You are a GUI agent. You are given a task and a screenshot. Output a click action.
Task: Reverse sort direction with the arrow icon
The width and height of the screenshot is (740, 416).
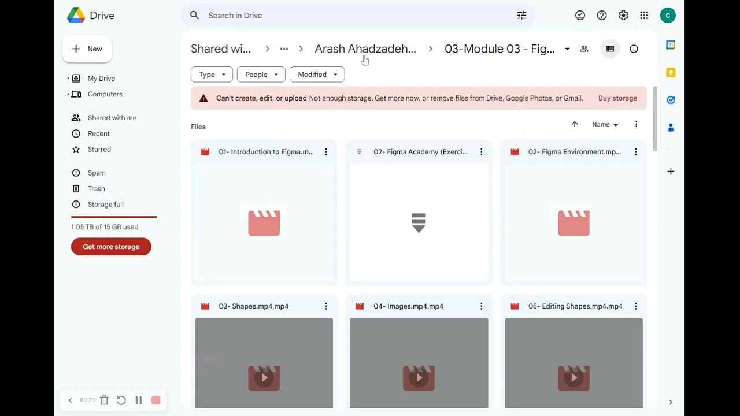point(575,124)
